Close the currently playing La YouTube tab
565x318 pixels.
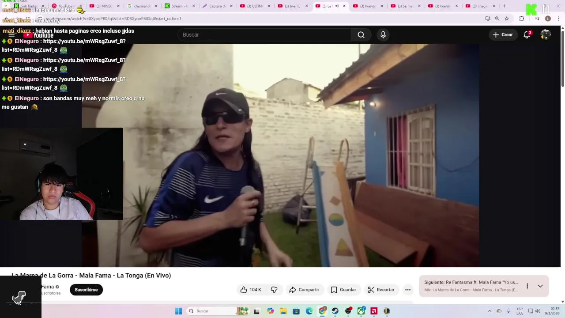click(x=344, y=6)
